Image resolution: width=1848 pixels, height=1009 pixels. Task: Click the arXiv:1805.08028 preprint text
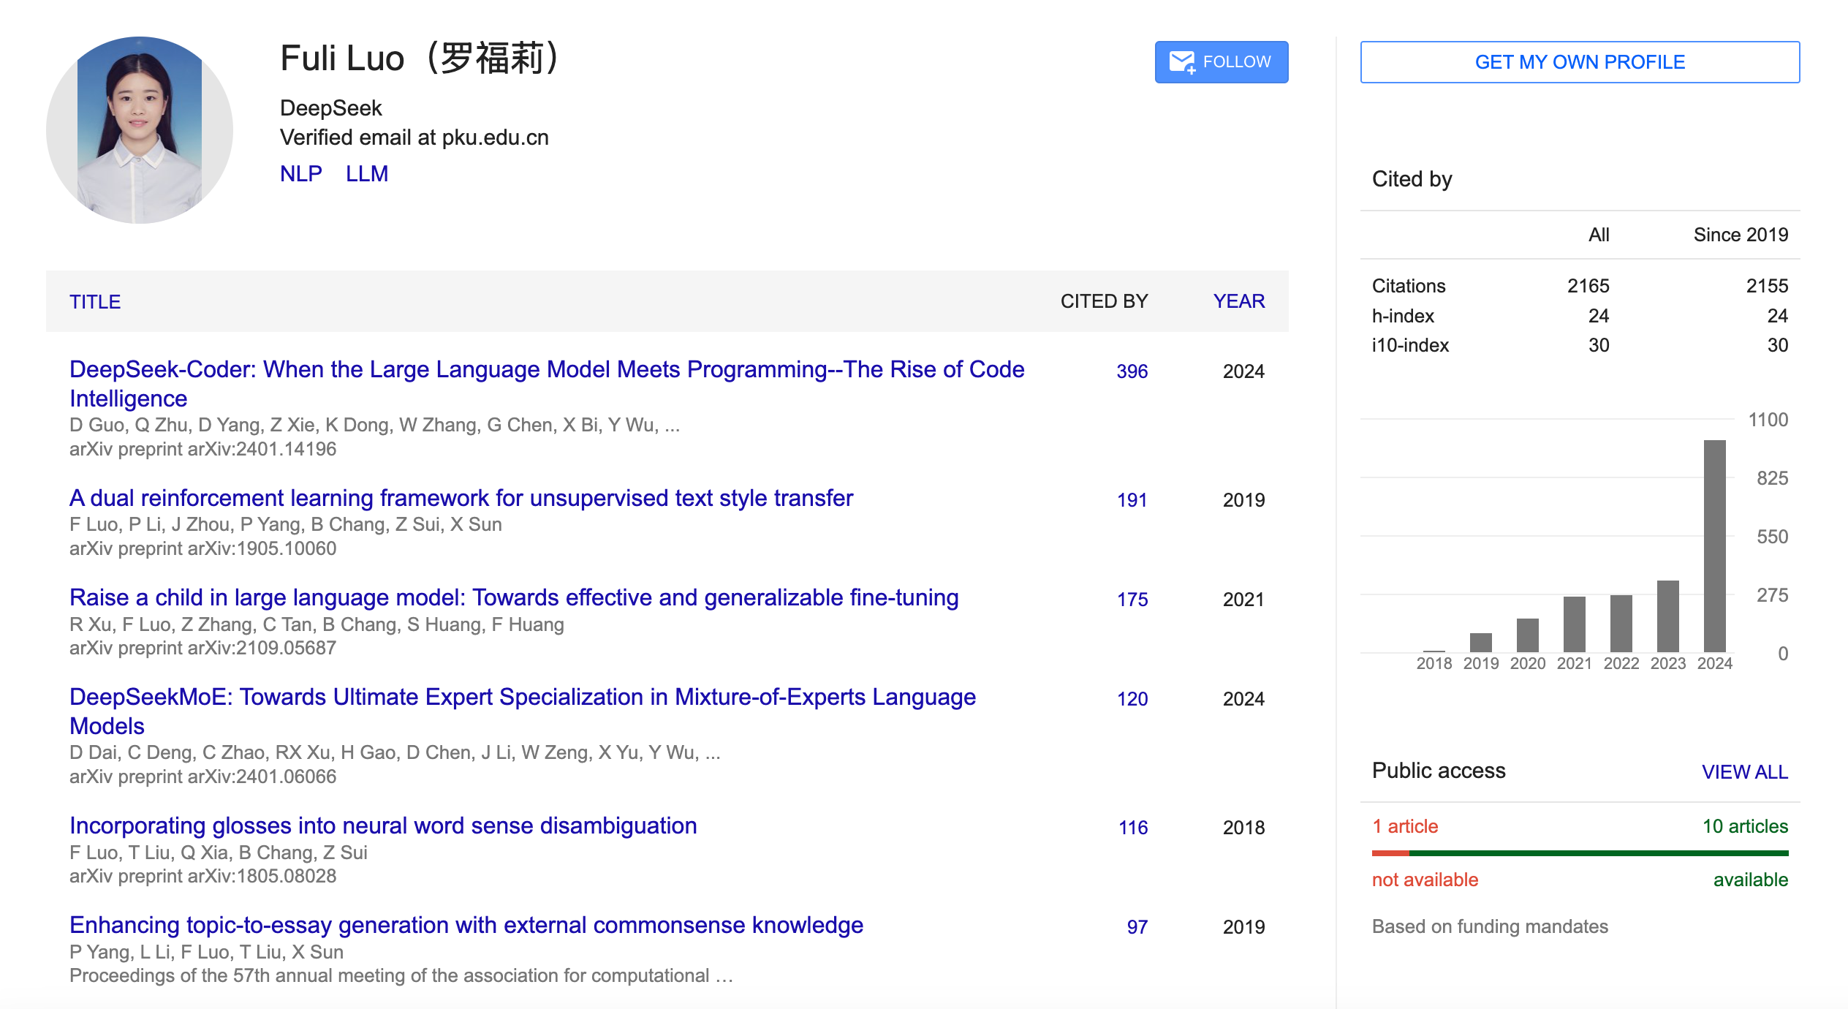pyautogui.click(x=203, y=876)
